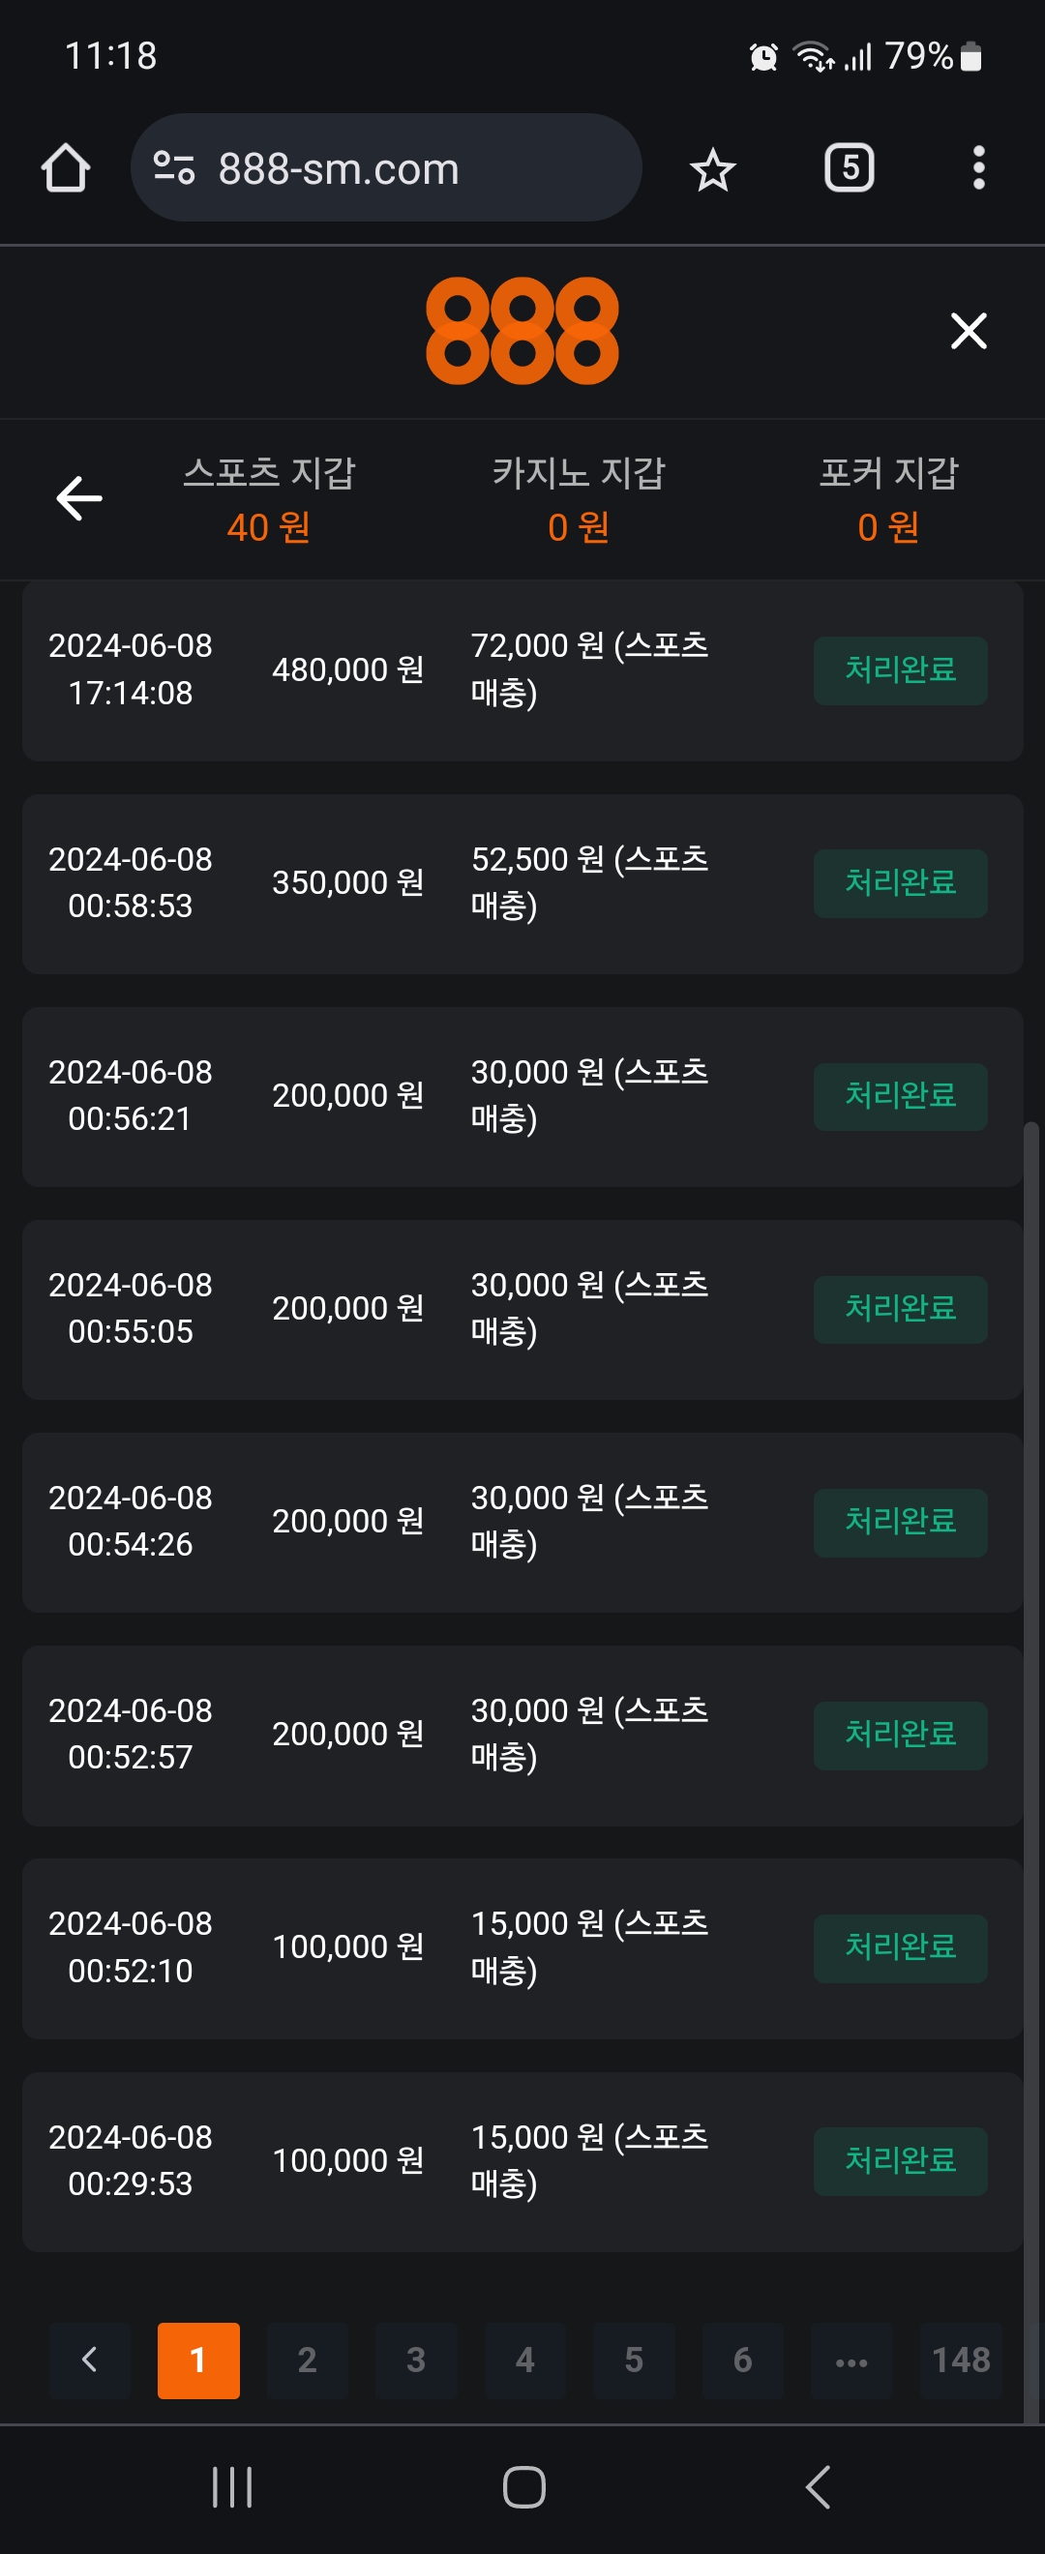Image resolution: width=1045 pixels, height=2554 pixels.
Task: Tap the address bar URL 888-sm.com
Action: click(x=339, y=168)
